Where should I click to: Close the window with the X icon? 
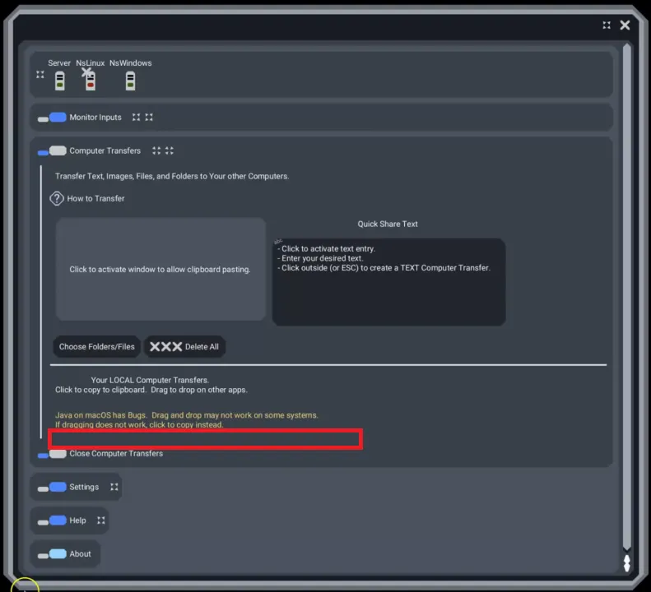tap(625, 25)
